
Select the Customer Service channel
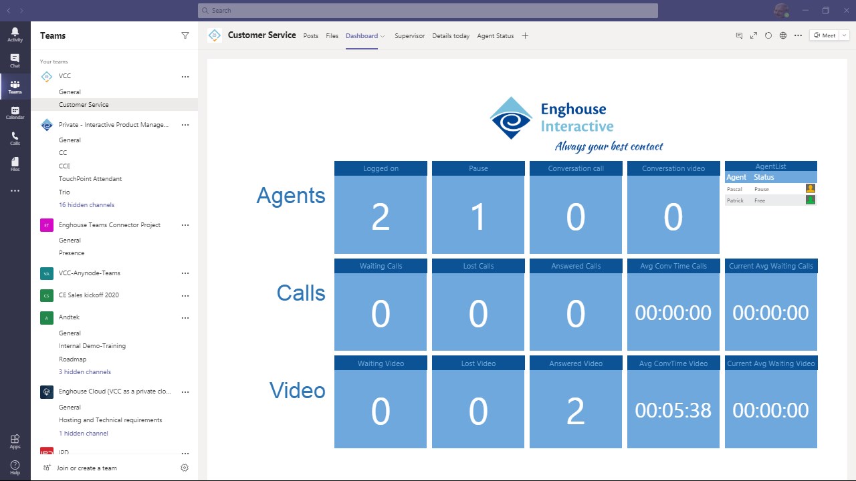tap(114, 105)
